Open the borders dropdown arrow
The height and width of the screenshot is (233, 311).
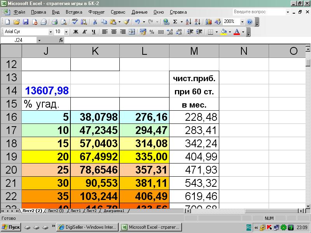tap(217, 32)
